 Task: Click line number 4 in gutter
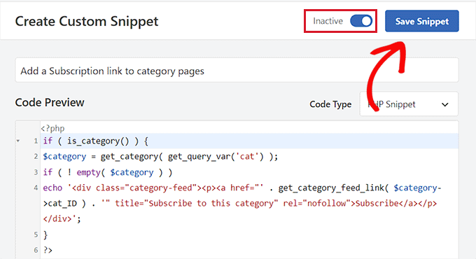tap(36, 188)
